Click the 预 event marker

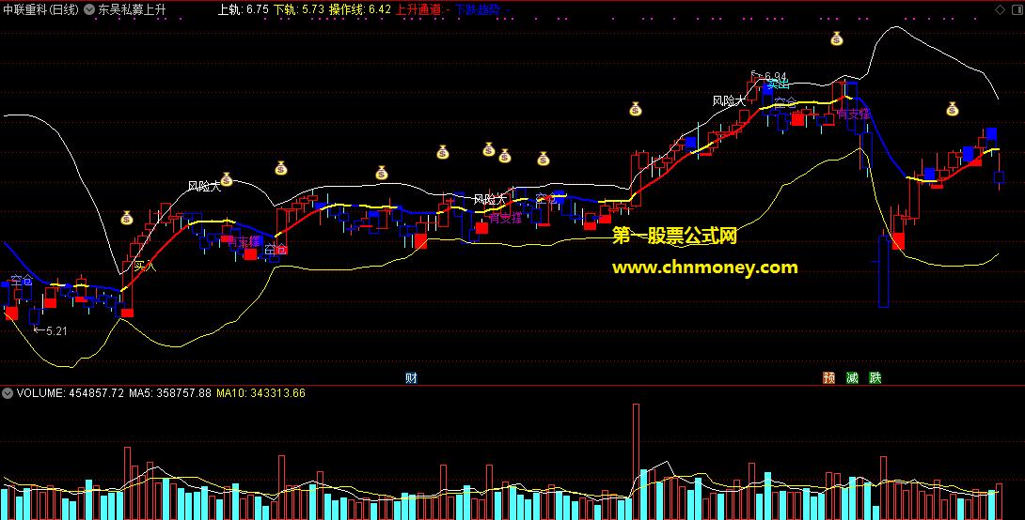pyautogui.click(x=828, y=377)
